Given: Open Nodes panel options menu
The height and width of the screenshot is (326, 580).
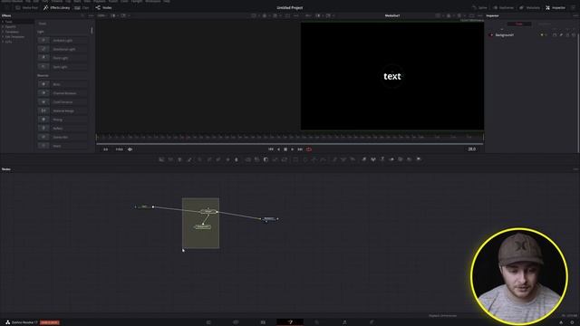Looking at the screenshot, I should tap(575, 169).
